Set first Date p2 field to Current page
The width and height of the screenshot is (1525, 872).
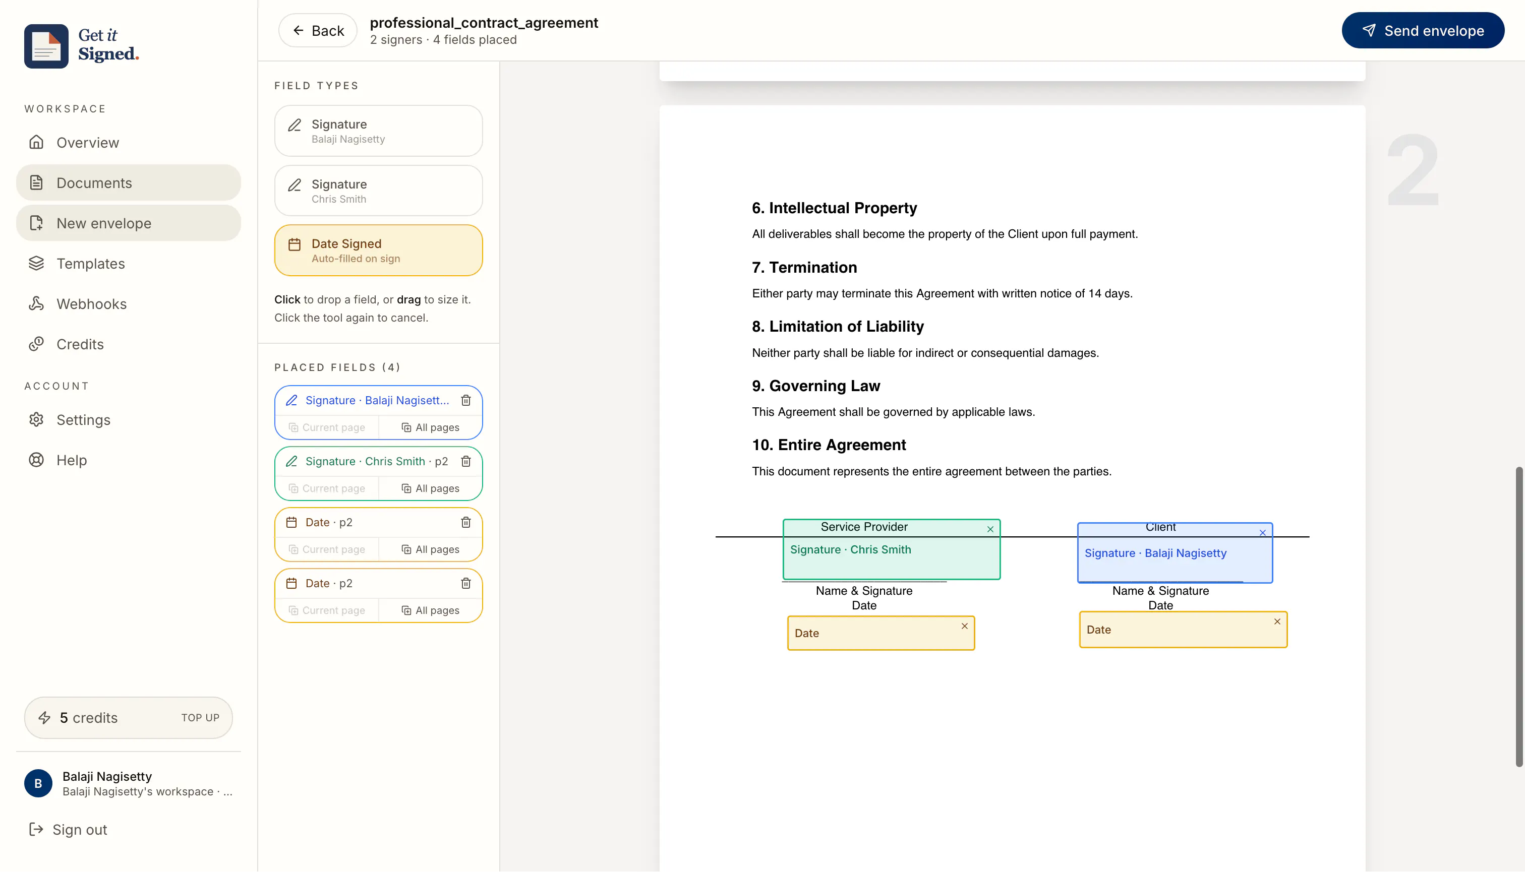327,550
